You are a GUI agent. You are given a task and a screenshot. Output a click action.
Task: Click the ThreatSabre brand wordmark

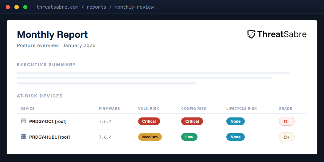[282, 34]
